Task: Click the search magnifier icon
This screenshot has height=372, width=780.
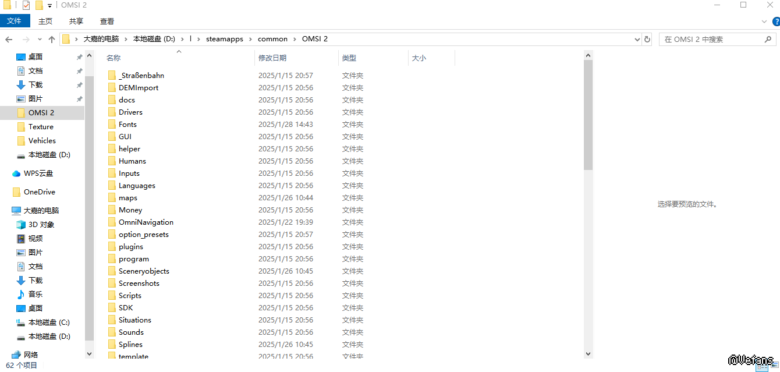Action: tap(768, 39)
